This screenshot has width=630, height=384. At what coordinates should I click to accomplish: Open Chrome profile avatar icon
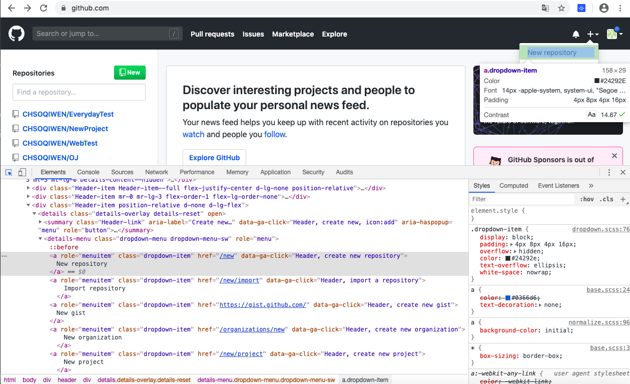tap(604, 8)
